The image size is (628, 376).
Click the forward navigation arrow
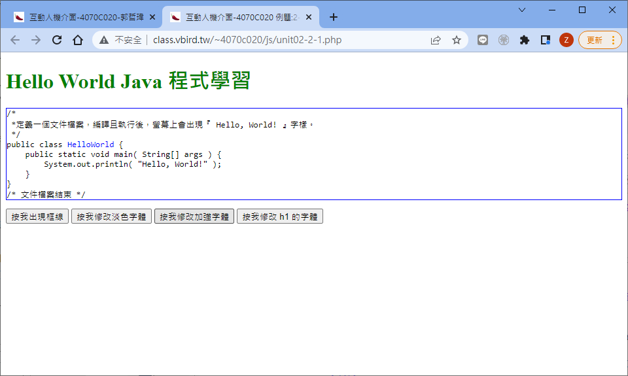tap(36, 40)
